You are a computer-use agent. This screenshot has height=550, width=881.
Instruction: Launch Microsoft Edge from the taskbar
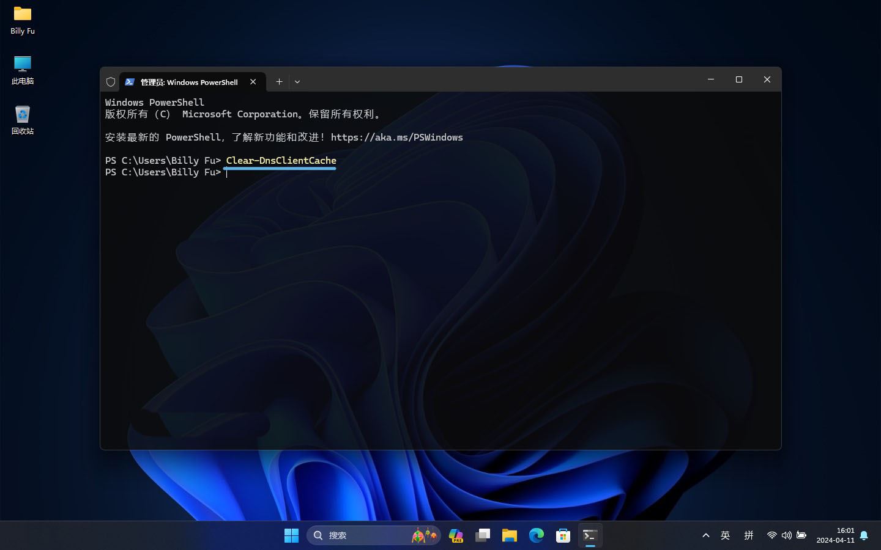pyautogui.click(x=536, y=535)
